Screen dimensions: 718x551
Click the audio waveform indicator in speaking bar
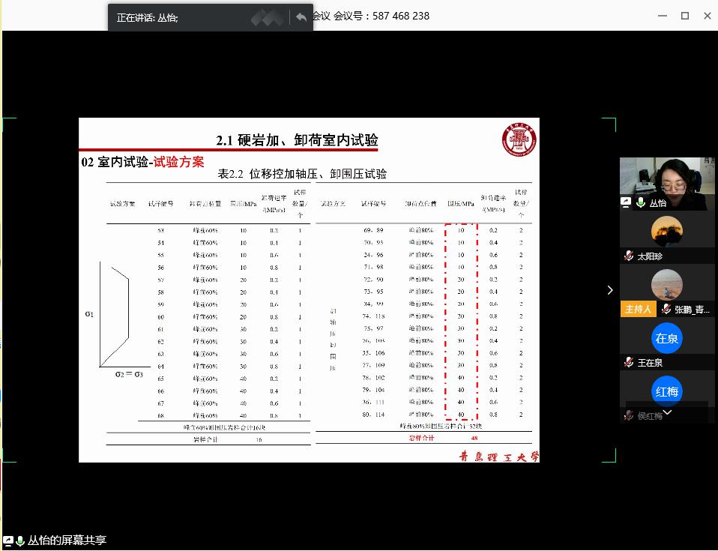coord(268,17)
